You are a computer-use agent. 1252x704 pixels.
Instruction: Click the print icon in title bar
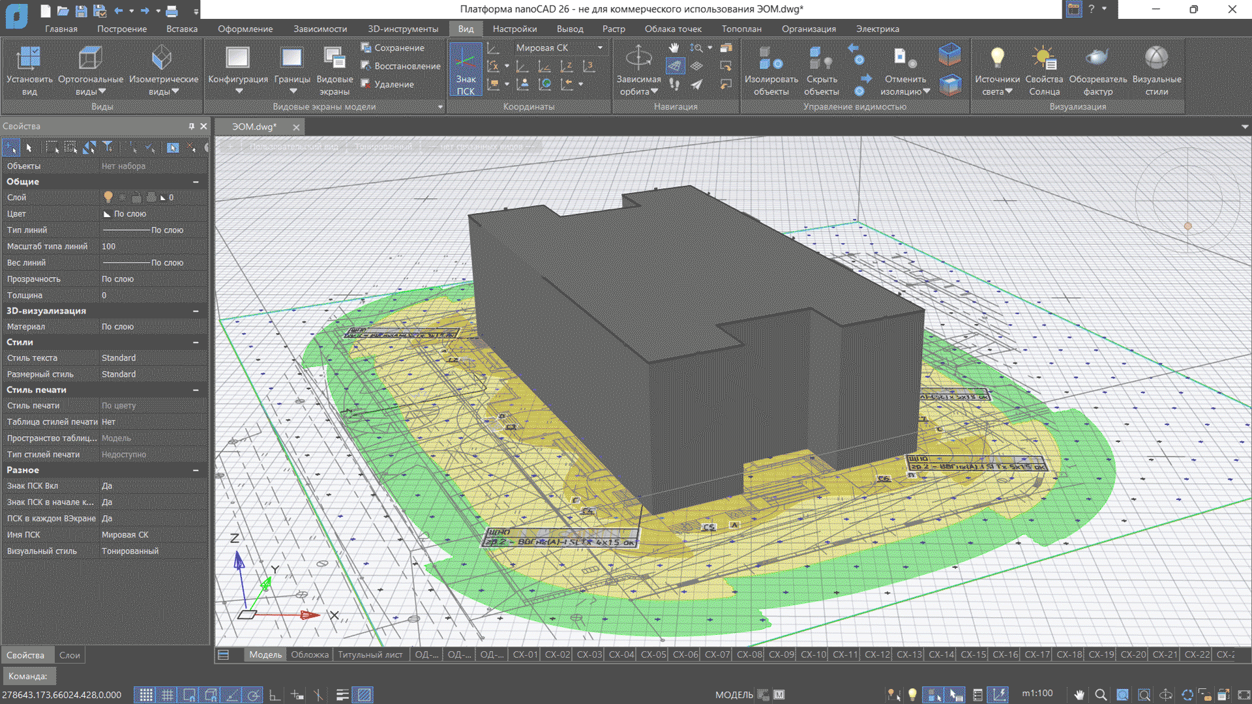(x=171, y=10)
